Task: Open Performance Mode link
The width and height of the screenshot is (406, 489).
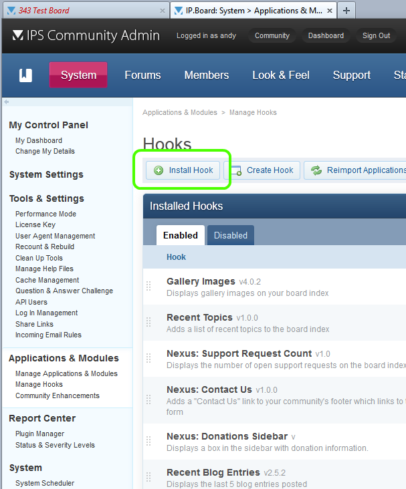Action: click(46, 214)
